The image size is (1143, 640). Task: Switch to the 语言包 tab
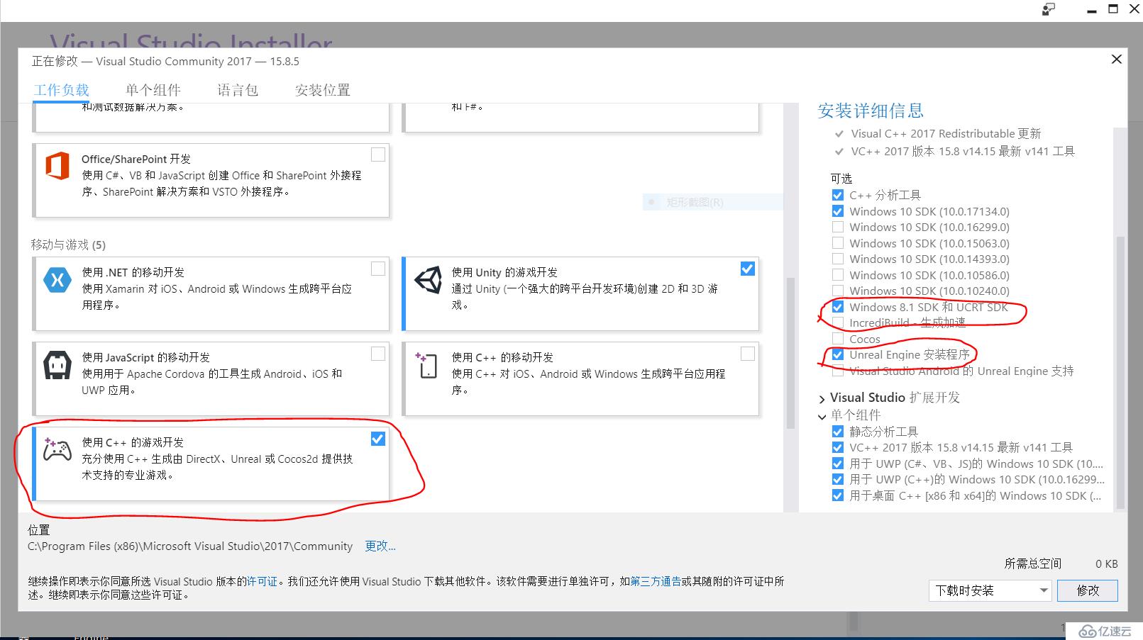pos(238,90)
